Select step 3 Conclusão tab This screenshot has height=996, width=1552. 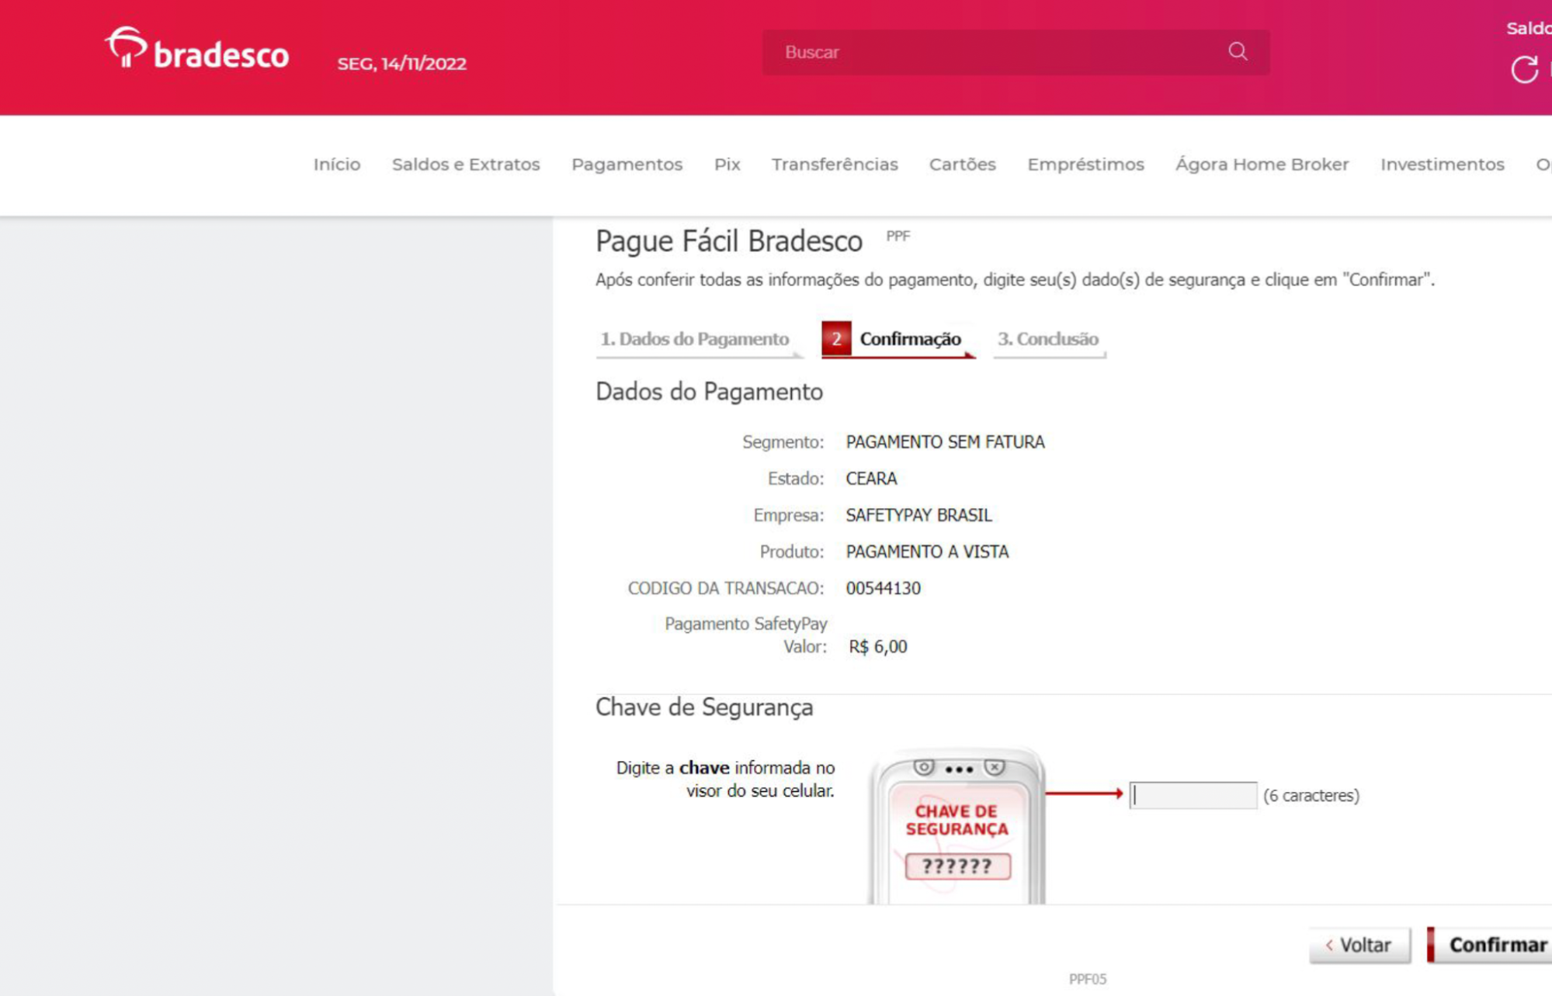click(1047, 339)
